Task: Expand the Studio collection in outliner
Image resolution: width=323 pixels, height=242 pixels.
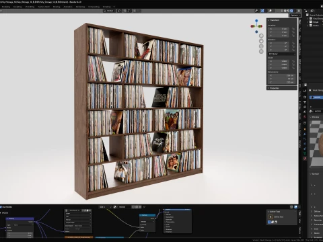Action: pos(308,26)
